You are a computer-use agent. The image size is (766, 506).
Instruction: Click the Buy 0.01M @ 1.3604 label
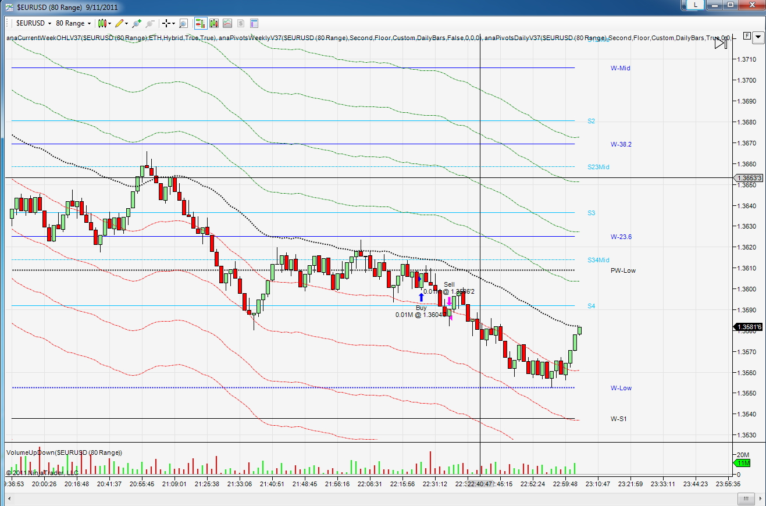421,311
